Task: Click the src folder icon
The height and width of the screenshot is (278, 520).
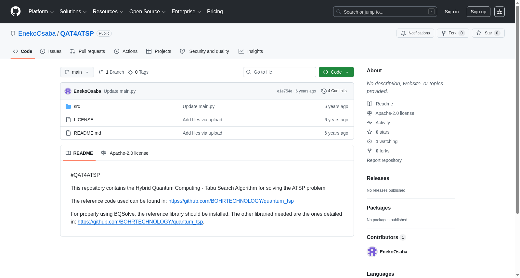Action: point(68,106)
